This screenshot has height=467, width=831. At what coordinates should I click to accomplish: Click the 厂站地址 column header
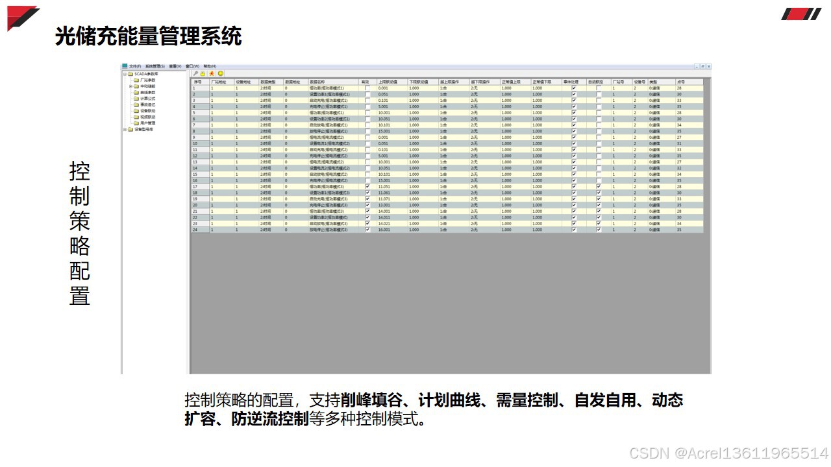pos(222,82)
